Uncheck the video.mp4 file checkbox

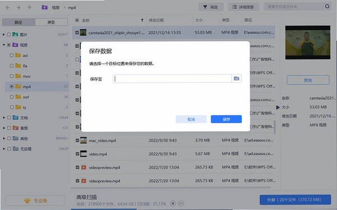pos(78,154)
